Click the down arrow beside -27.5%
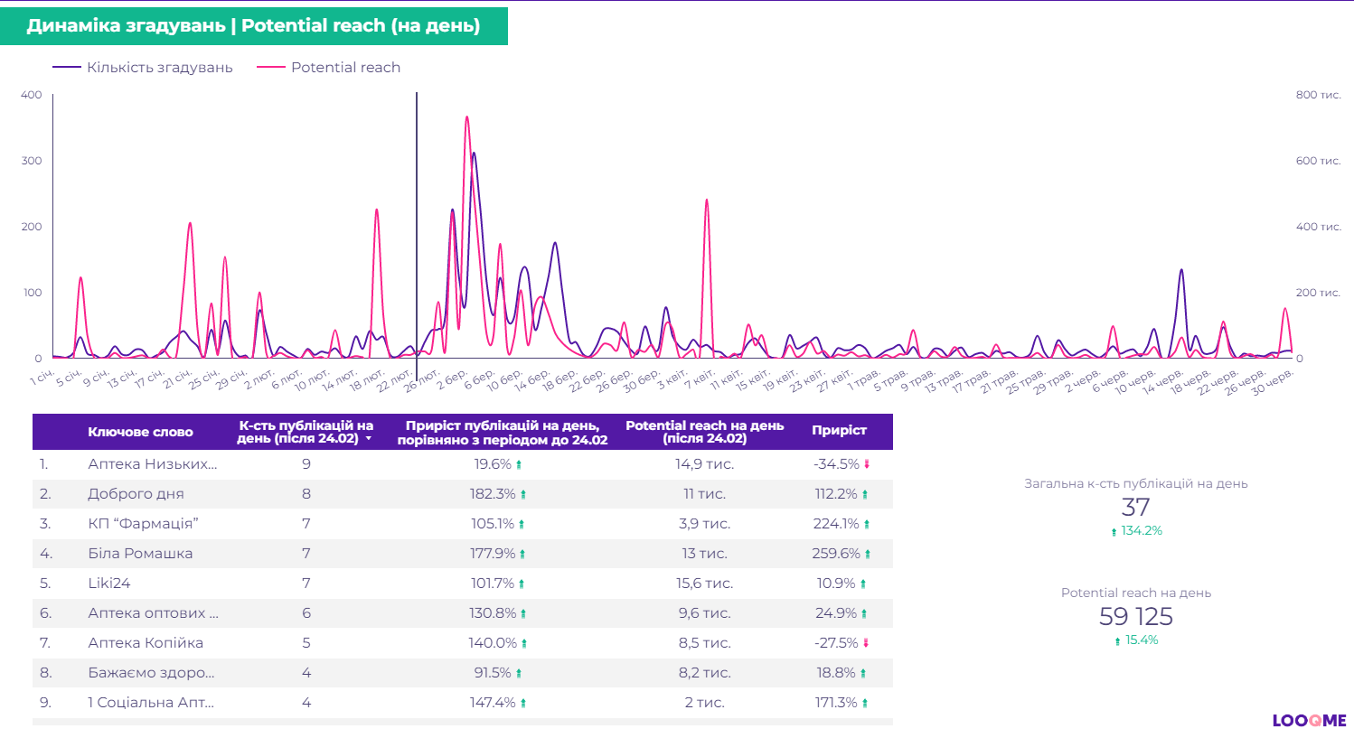This screenshot has height=738, width=1354. [x=866, y=643]
